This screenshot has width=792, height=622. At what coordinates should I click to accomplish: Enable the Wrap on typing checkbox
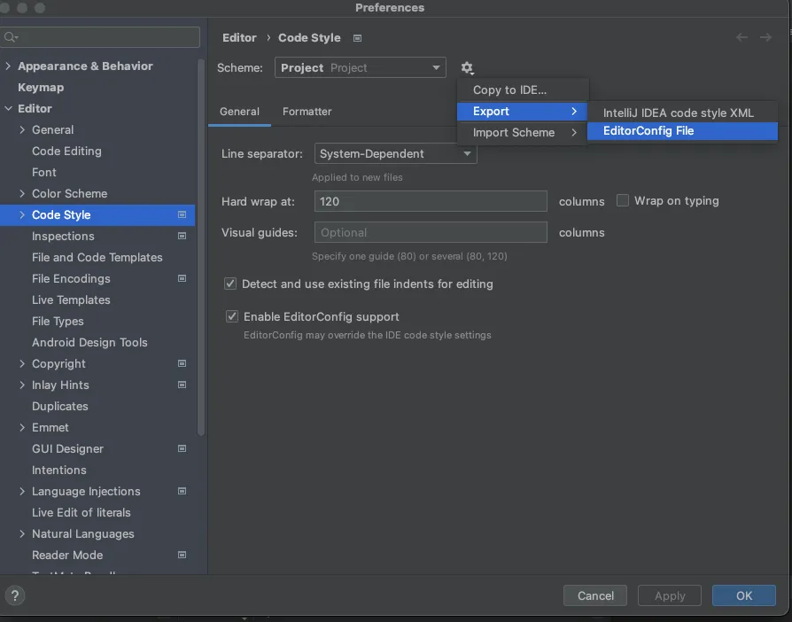(623, 201)
